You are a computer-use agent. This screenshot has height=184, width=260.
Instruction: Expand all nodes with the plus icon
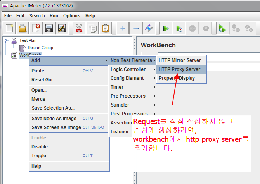point(122,28)
